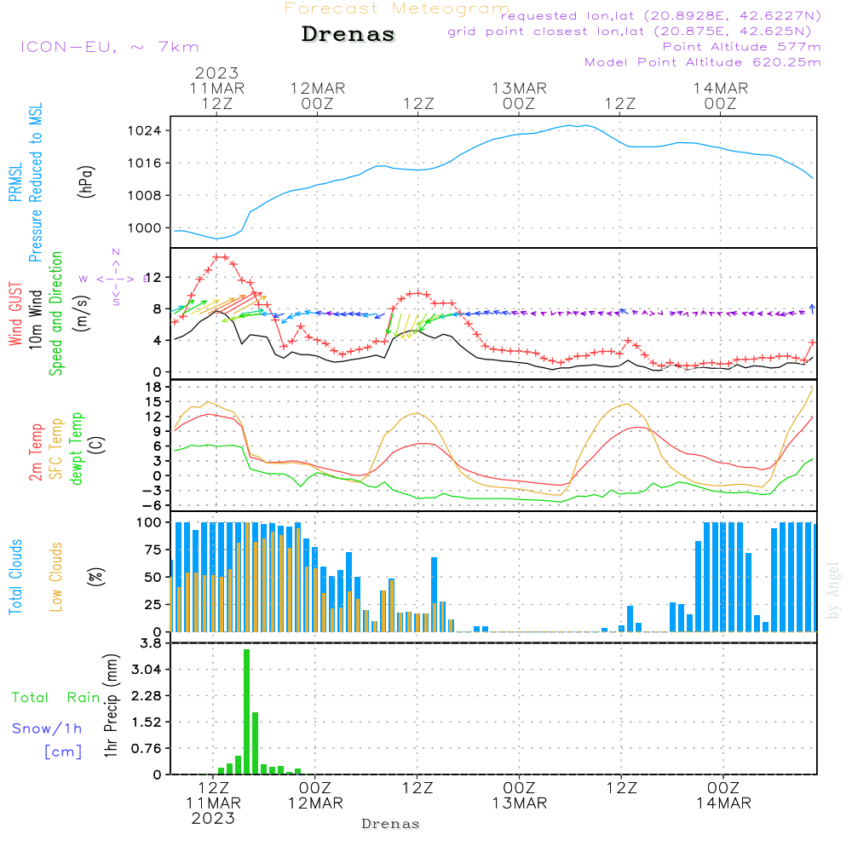Click the '10m Wind' black label
The height and width of the screenshot is (852, 852).
click(x=35, y=319)
